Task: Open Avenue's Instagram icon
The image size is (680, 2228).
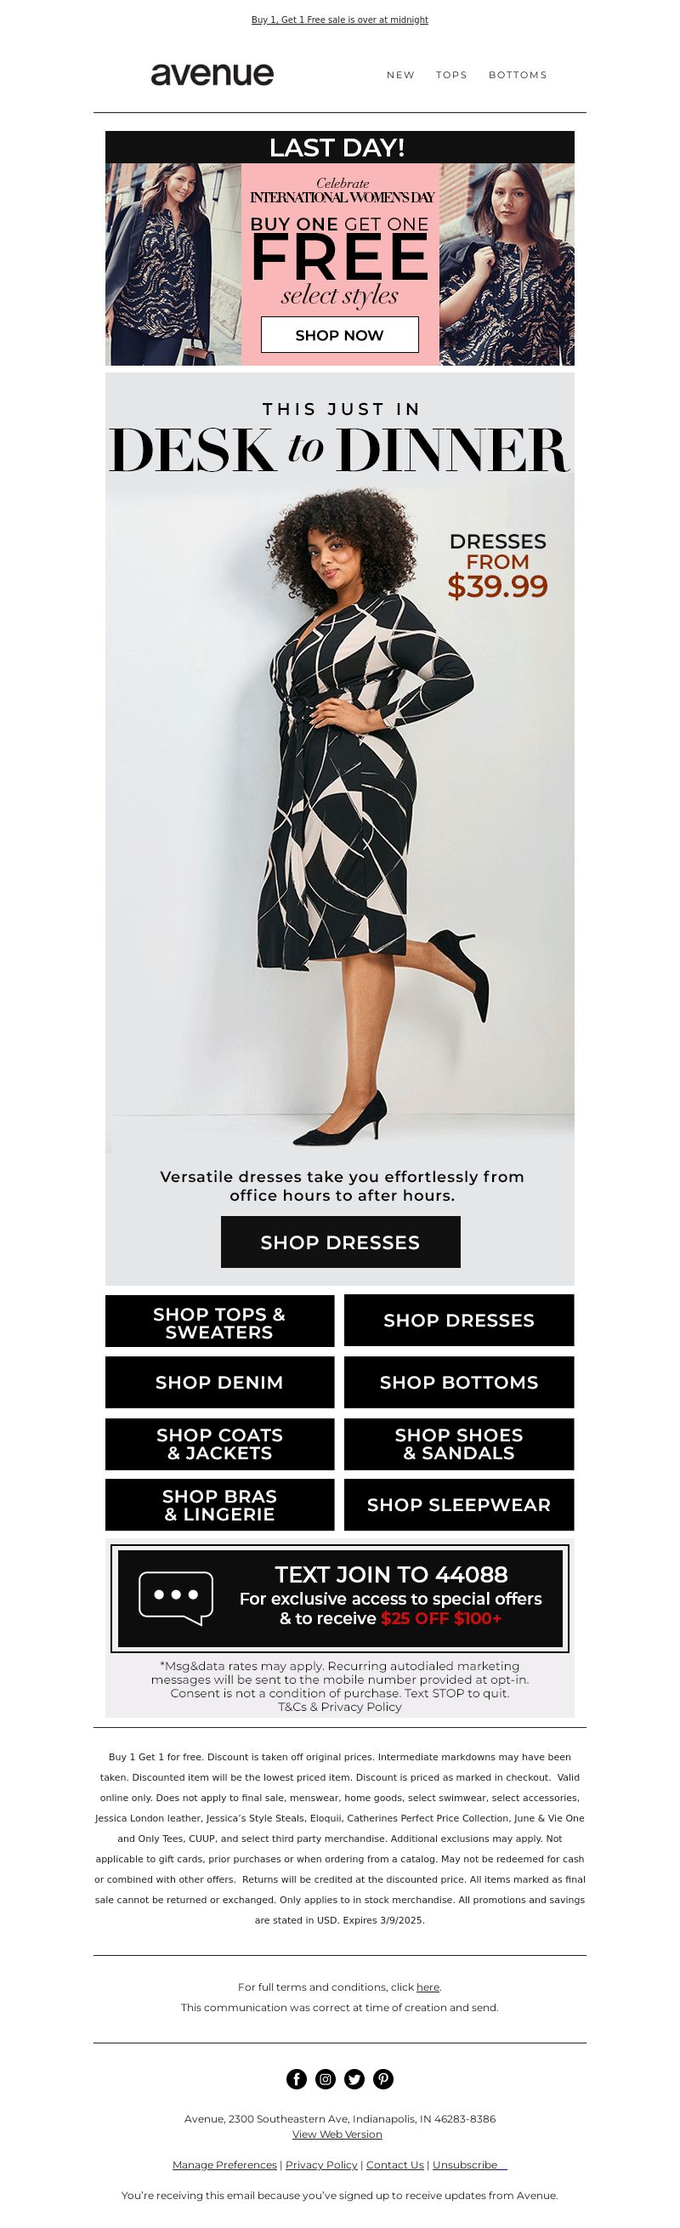Action: point(326,2078)
